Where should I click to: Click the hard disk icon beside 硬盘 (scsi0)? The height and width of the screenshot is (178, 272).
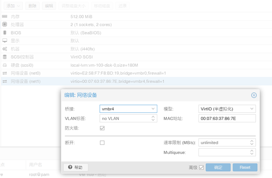click(4, 65)
